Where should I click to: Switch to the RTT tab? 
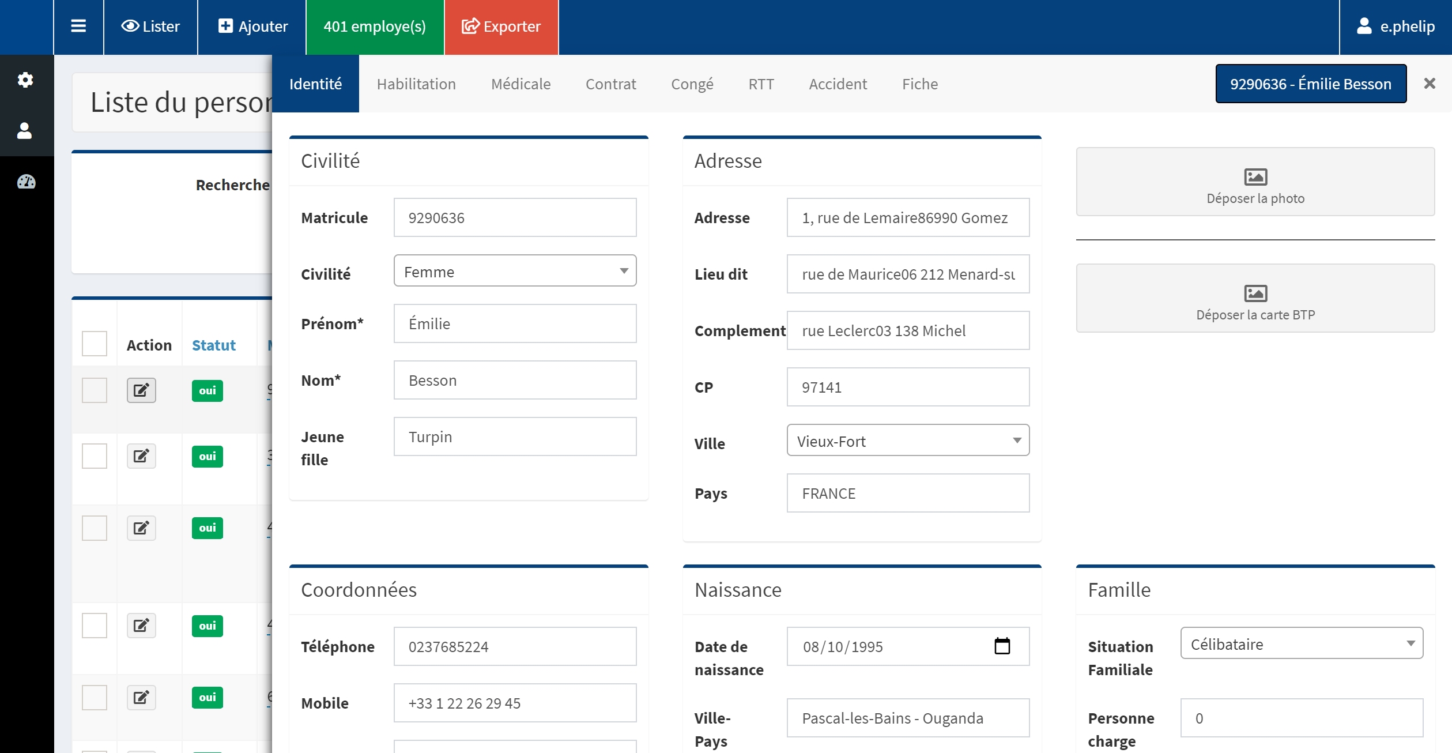pos(761,84)
